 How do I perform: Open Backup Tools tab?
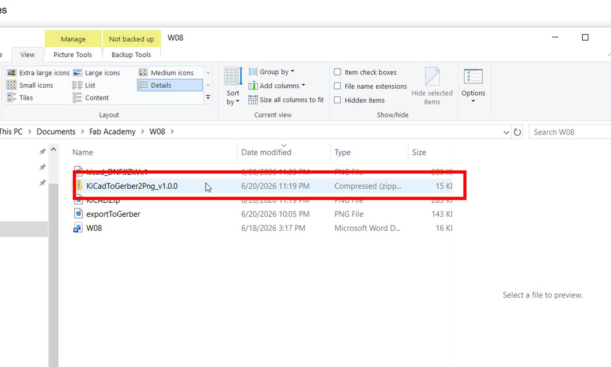click(x=131, y=55)
